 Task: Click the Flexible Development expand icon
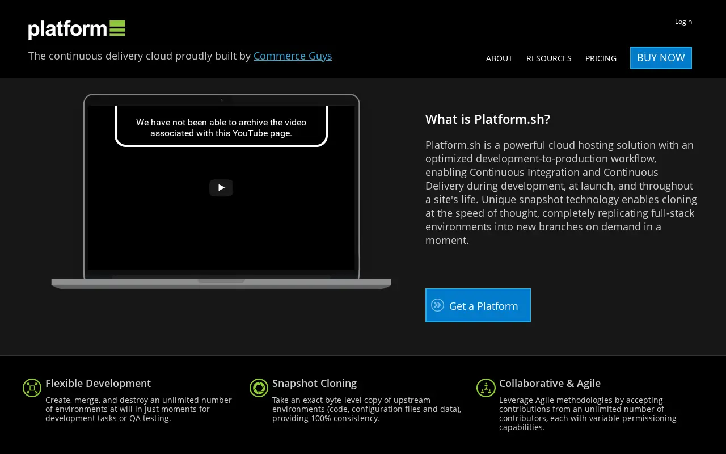coord(32,388)
